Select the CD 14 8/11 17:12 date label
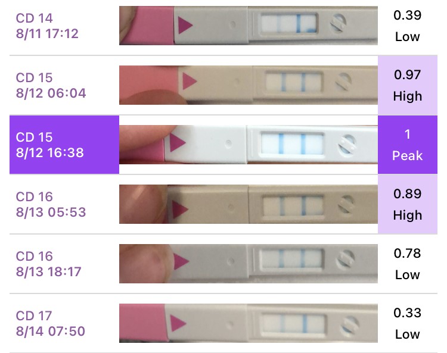This screenshot has width=447, height=353. click(47, 26)
